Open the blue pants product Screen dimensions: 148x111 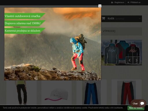click(x=91, y=93)
